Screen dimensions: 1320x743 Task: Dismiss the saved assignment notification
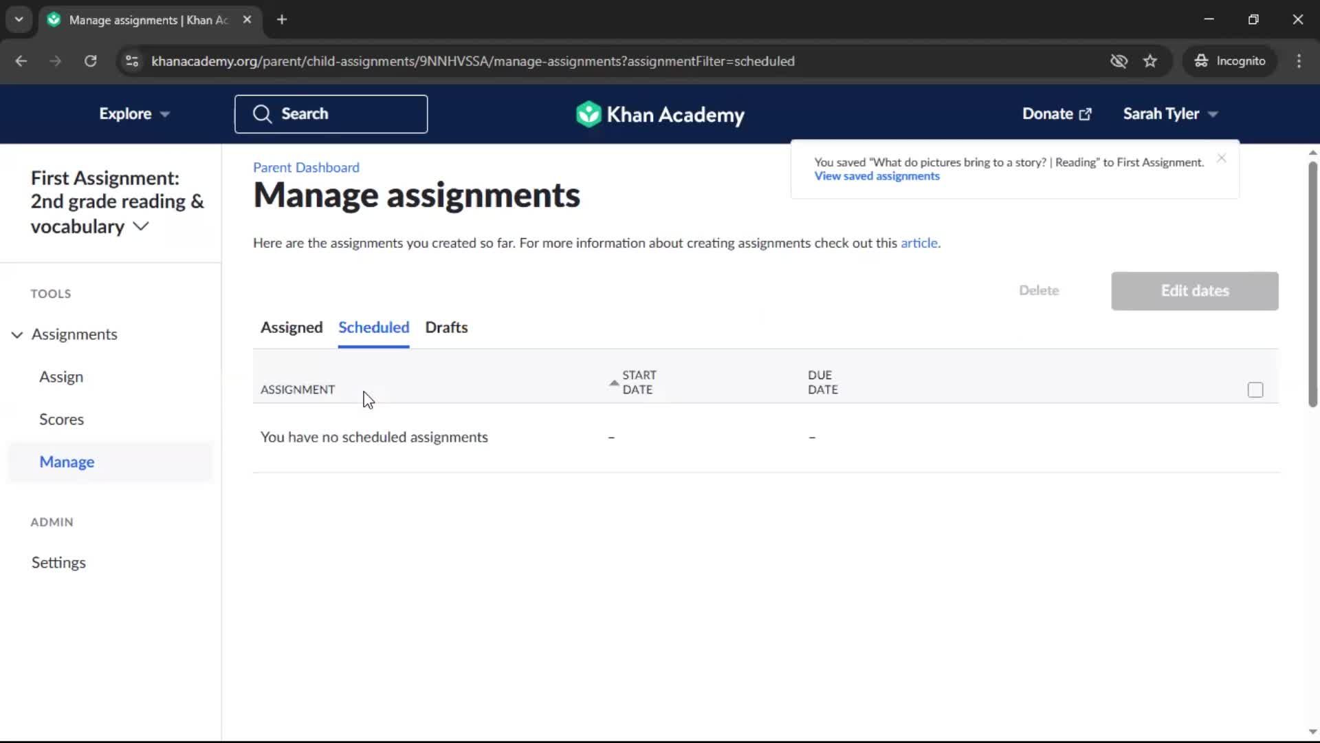[1221, 158]
